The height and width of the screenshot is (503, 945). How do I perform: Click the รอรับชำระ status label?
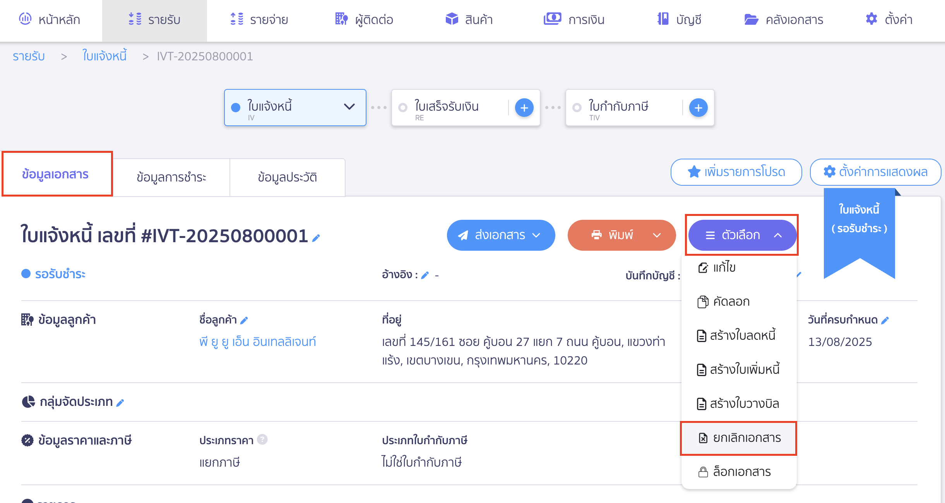(x=60, y=274)
